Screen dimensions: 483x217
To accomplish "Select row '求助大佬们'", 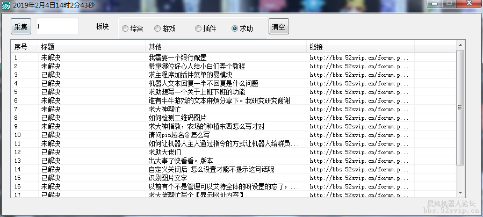I will (x=234, y=153).
